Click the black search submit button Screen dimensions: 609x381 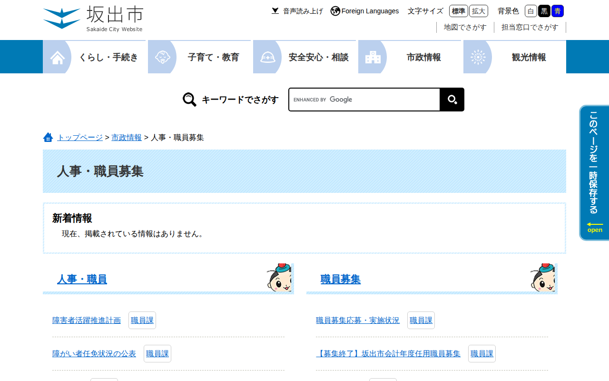(452, 100)
